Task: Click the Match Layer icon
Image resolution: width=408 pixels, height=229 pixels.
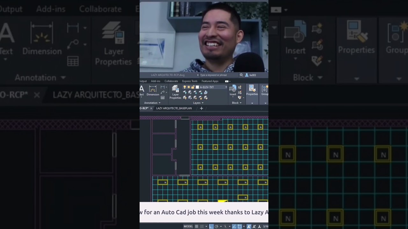Action: point(206,98)
